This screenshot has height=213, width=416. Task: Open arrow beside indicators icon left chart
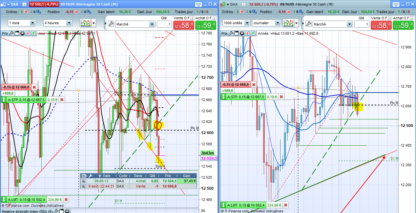94,23
